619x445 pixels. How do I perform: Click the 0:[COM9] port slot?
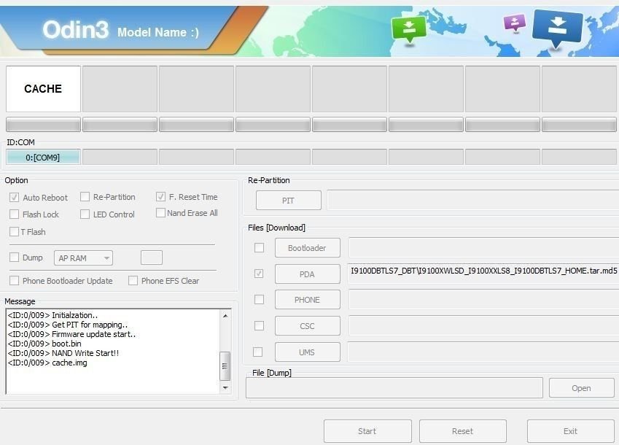43,157
